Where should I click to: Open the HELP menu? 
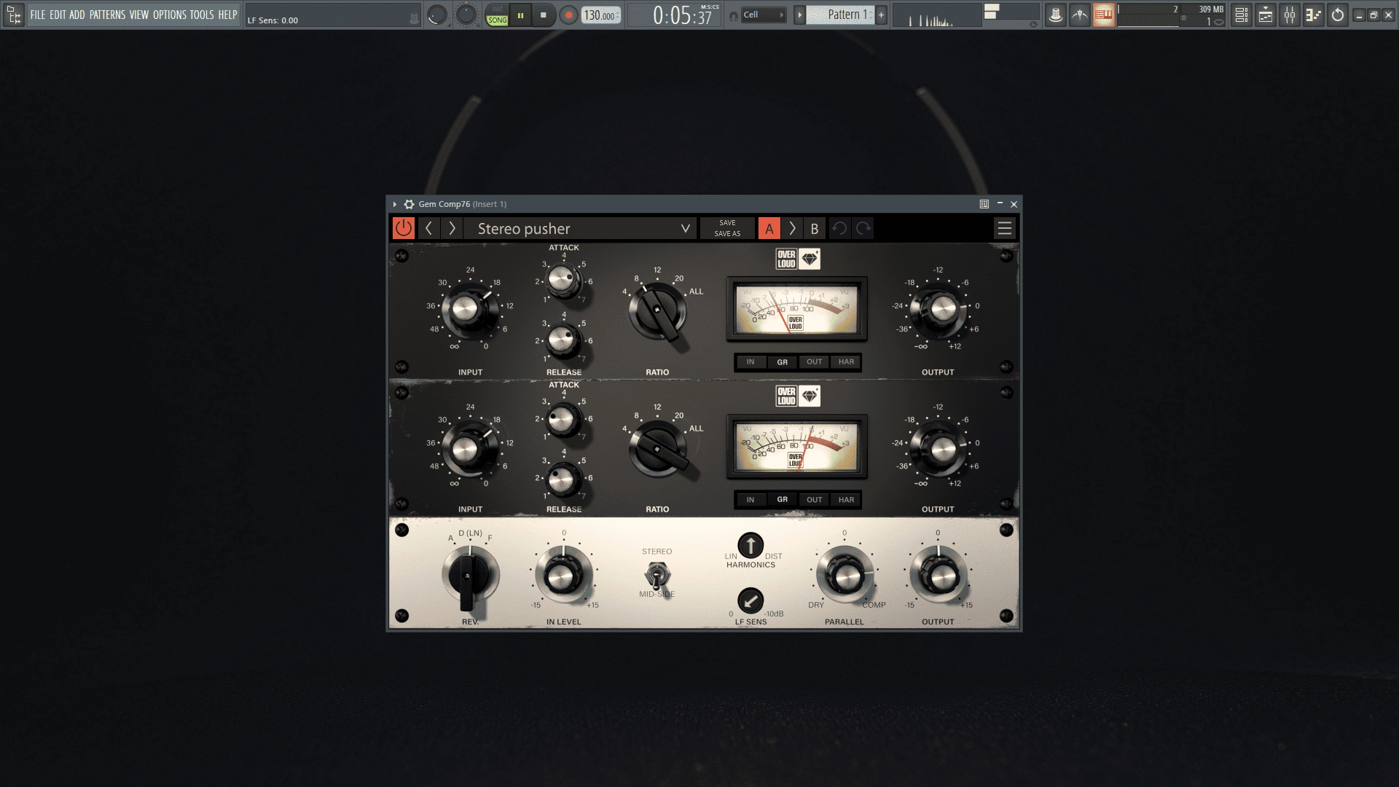pyautogui.click(x=228, y=15)
